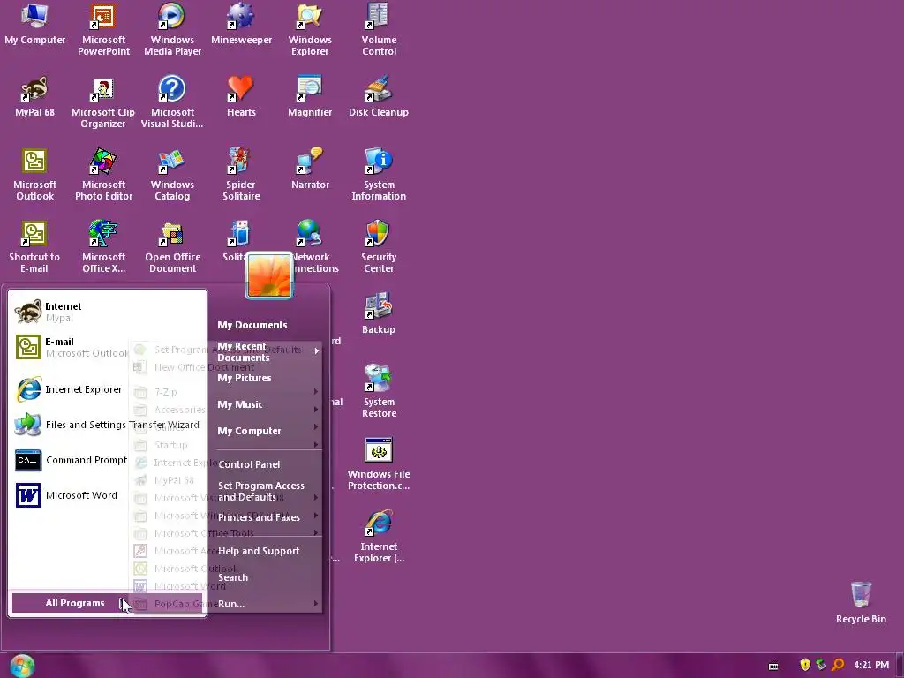Open Files and Settings Transfer Wizard
Viewport: 904px width, 678px height.
click(107, 425)
